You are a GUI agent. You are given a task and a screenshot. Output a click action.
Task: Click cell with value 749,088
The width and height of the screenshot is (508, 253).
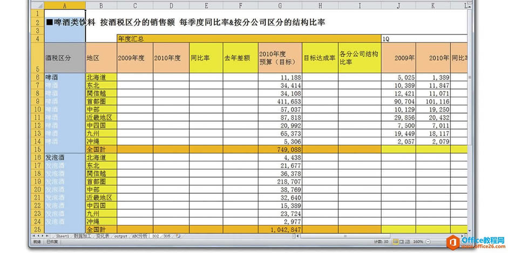[x=280, y=150]
